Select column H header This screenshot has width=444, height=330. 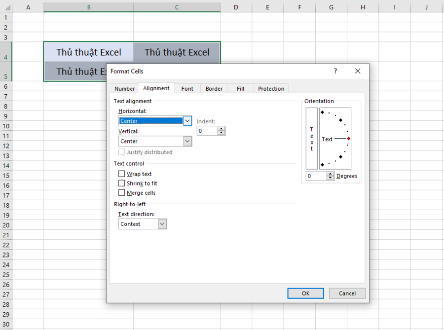point(363,7)
